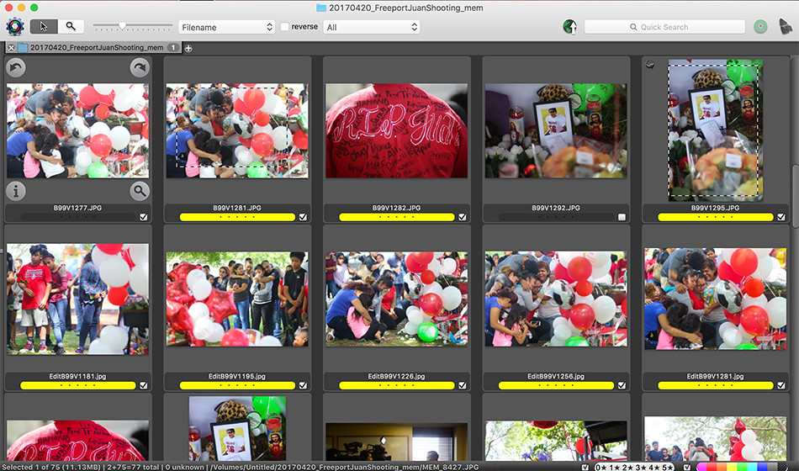Rotate B99V1277.JPG clockwise
Viewport: 799px width, 471px height.
pyautogui.click(x=139, y=67)
